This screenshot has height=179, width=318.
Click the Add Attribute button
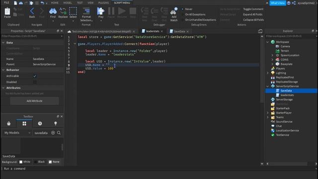34,101
